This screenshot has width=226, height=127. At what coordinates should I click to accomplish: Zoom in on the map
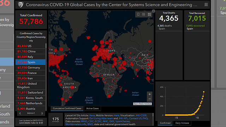150,94
